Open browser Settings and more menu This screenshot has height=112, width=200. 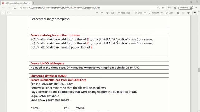coord(197,8)
